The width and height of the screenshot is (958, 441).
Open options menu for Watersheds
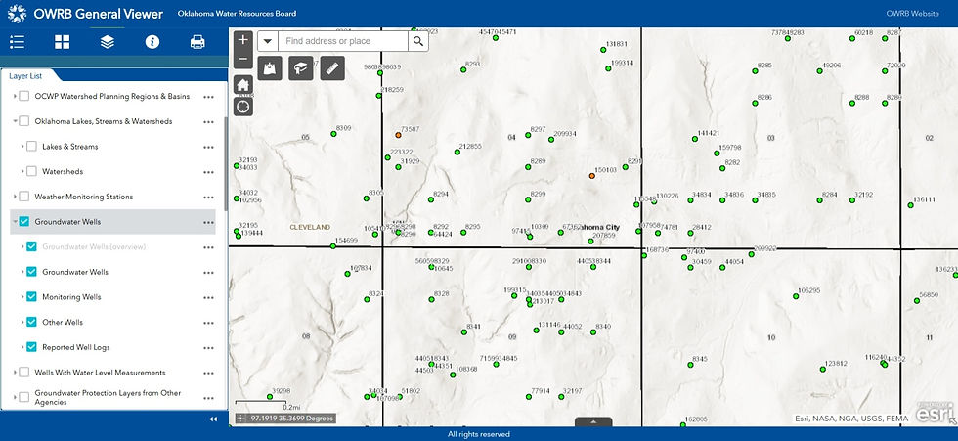(209, 172)
